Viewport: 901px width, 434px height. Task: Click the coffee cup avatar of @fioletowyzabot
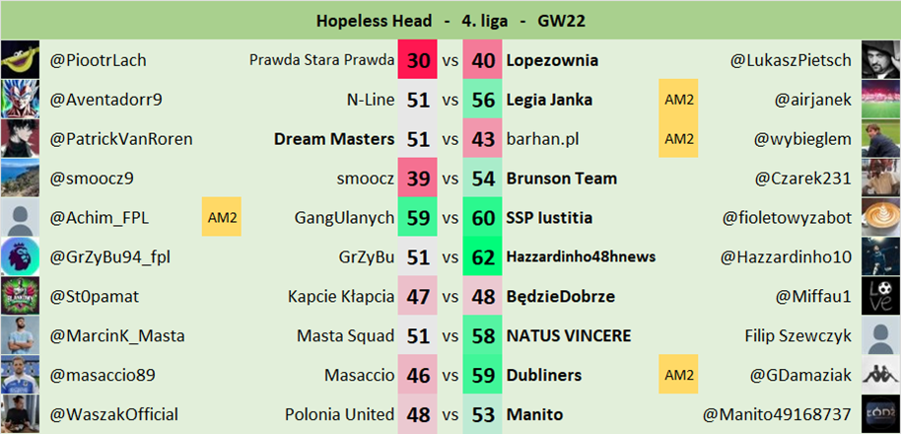coord(880,218)
